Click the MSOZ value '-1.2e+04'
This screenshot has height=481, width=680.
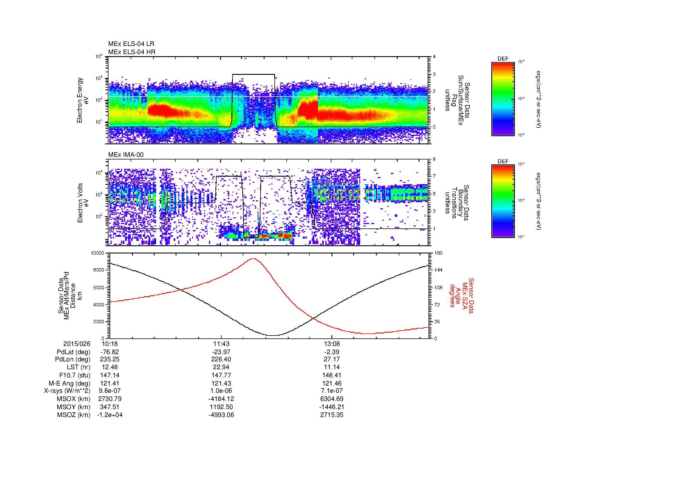(x=110, y=415)
